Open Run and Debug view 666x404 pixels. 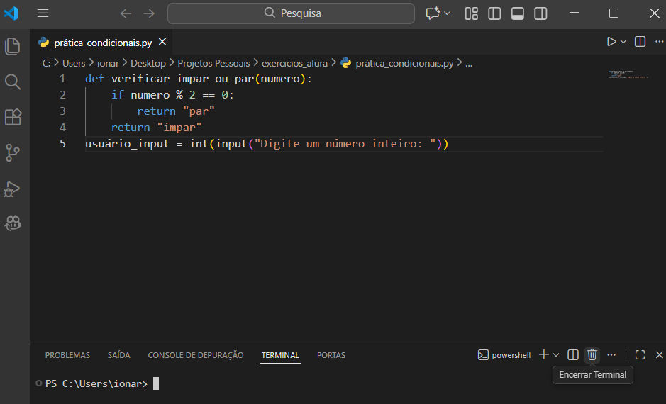(x=13, y=188)
